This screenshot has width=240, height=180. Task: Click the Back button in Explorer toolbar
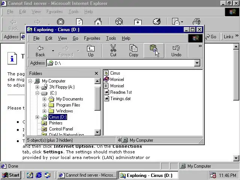[40, 51]
